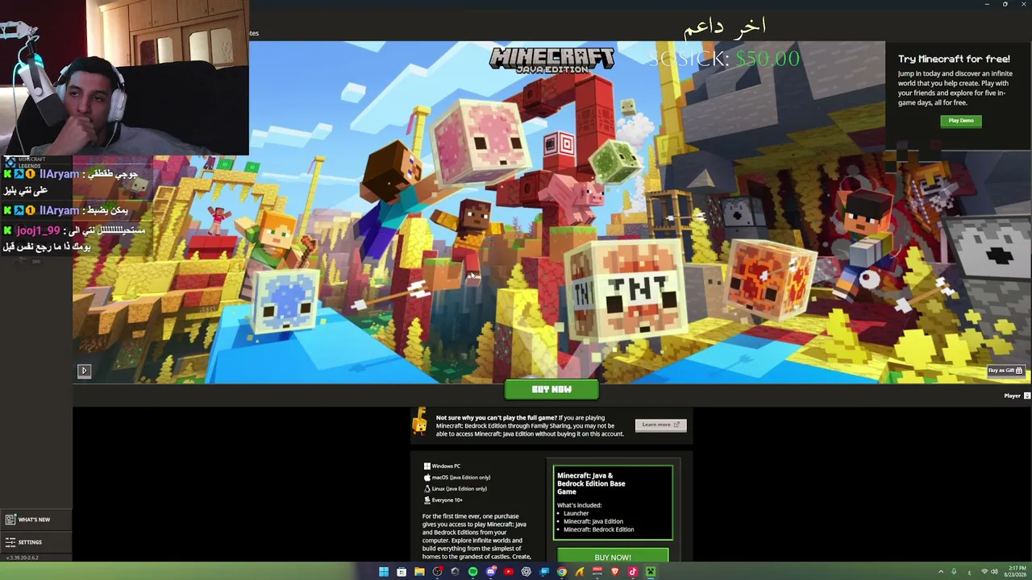
Task: Open Minecraft Launcher taskbar icon
Action: pos(650,572)
